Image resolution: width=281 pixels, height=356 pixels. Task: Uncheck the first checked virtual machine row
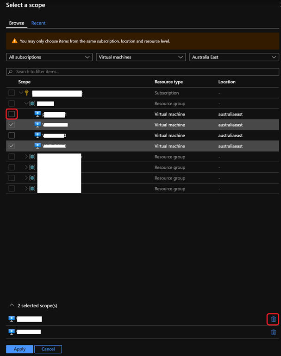(x=12, y=125)
